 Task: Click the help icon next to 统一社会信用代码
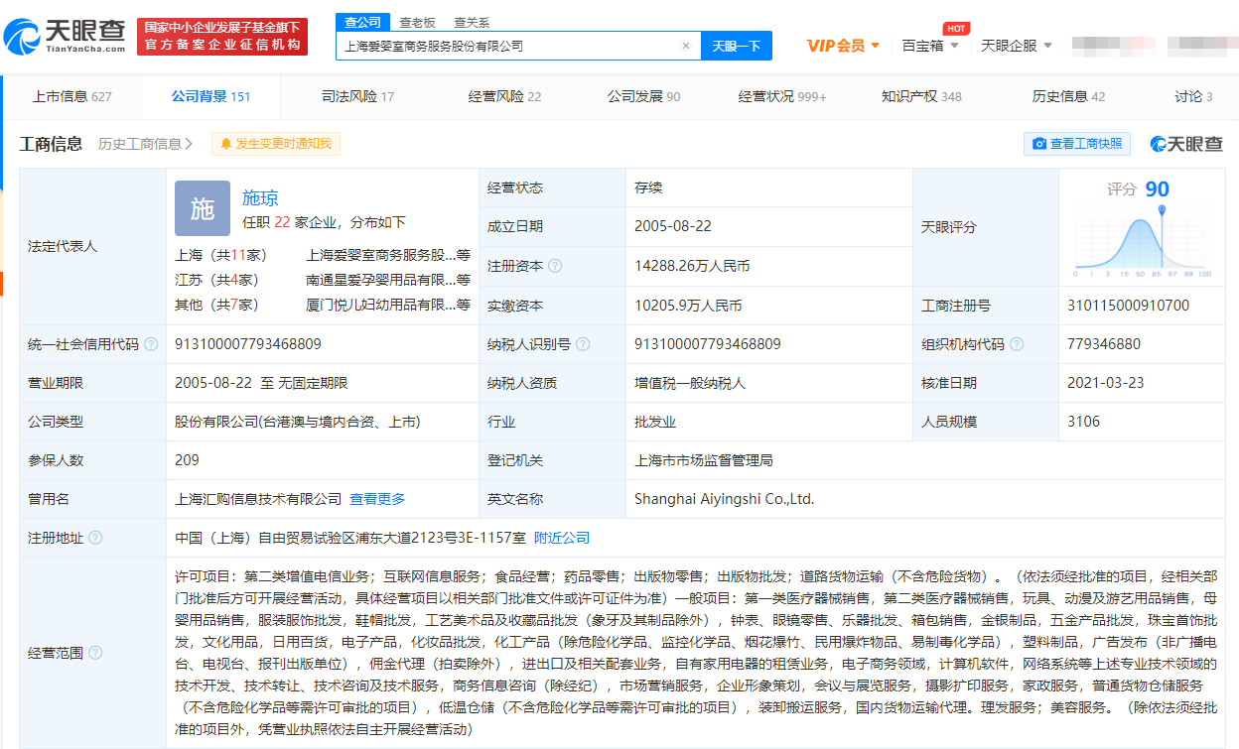tap(151, 344)
